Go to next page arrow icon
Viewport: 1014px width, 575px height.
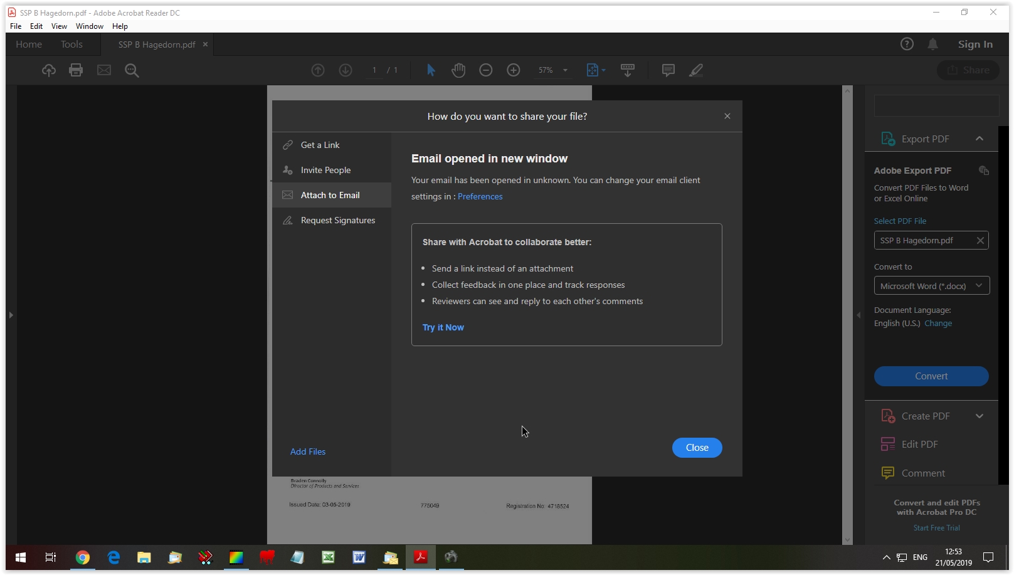(346, 70)
